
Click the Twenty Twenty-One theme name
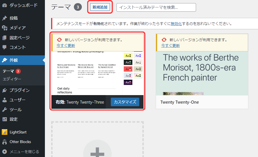click(x=180, y=102)
